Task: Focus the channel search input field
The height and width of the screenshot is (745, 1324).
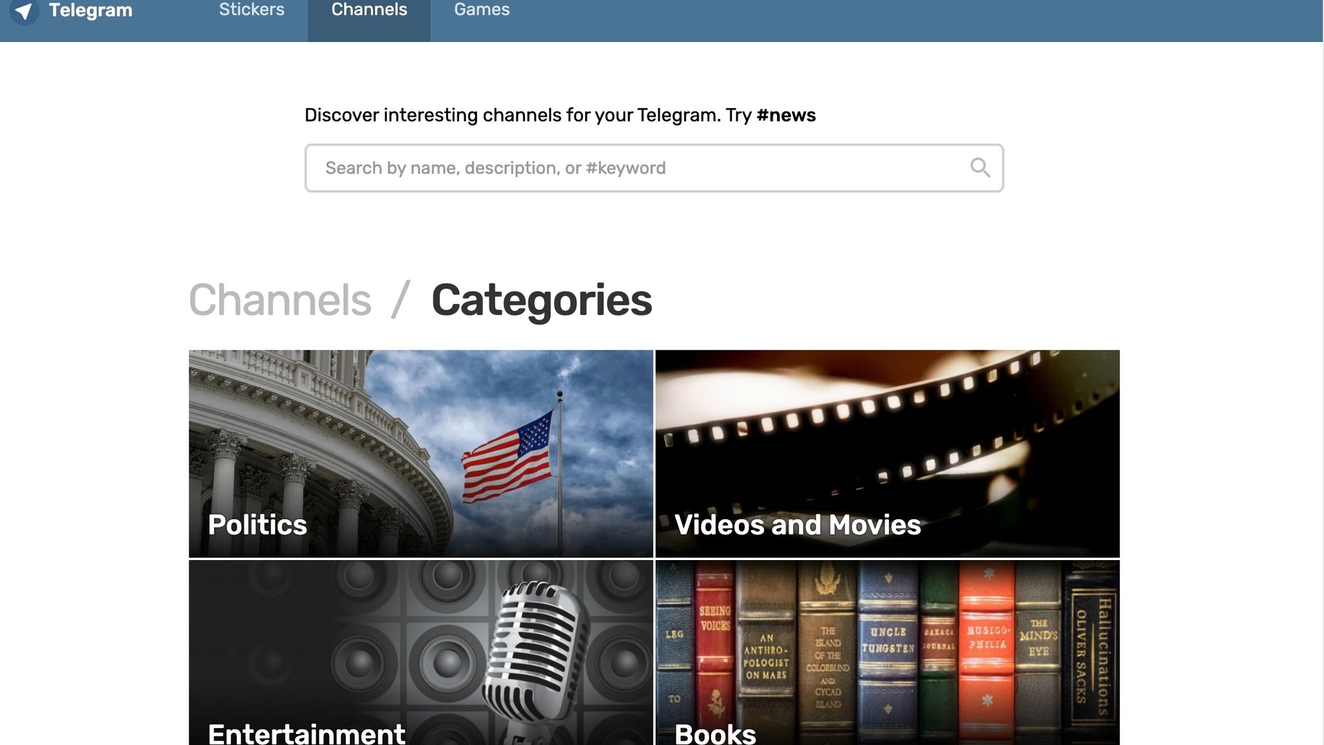Action: coord(654,168)
